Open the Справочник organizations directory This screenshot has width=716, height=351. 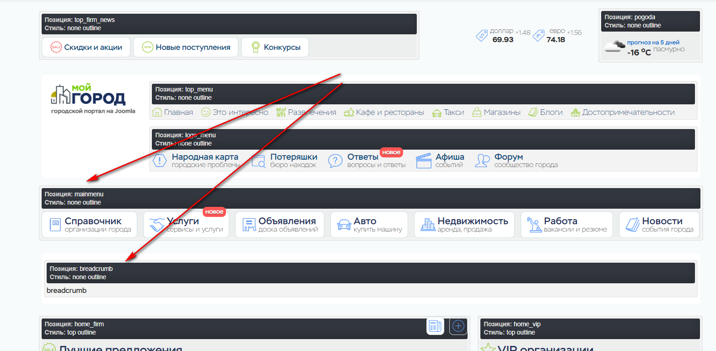click(x=90, y=225)
